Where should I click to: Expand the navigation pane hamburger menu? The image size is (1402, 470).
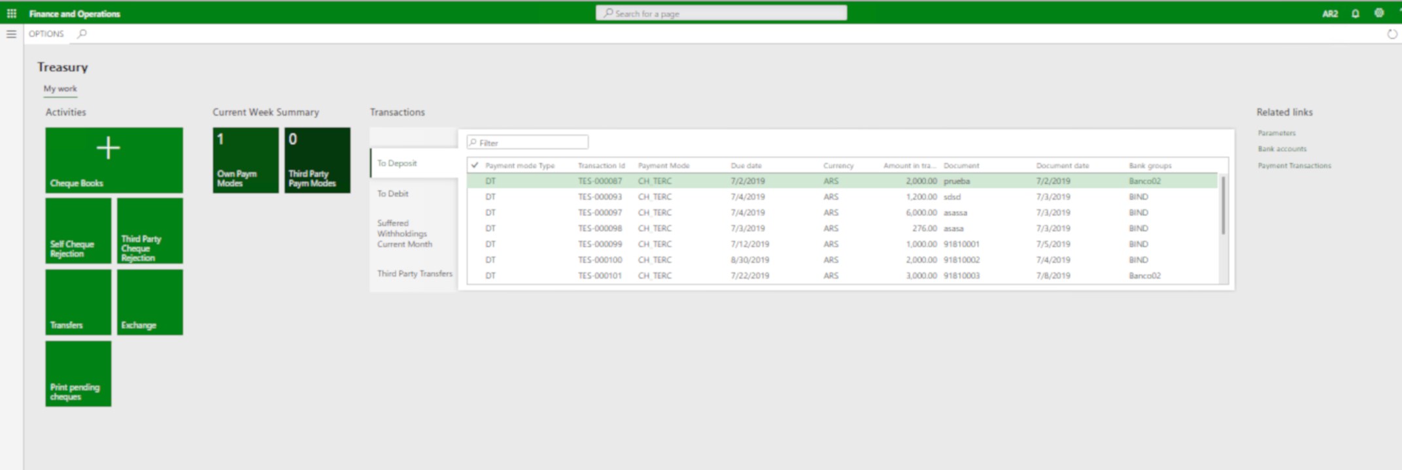(x=11, y=34)
